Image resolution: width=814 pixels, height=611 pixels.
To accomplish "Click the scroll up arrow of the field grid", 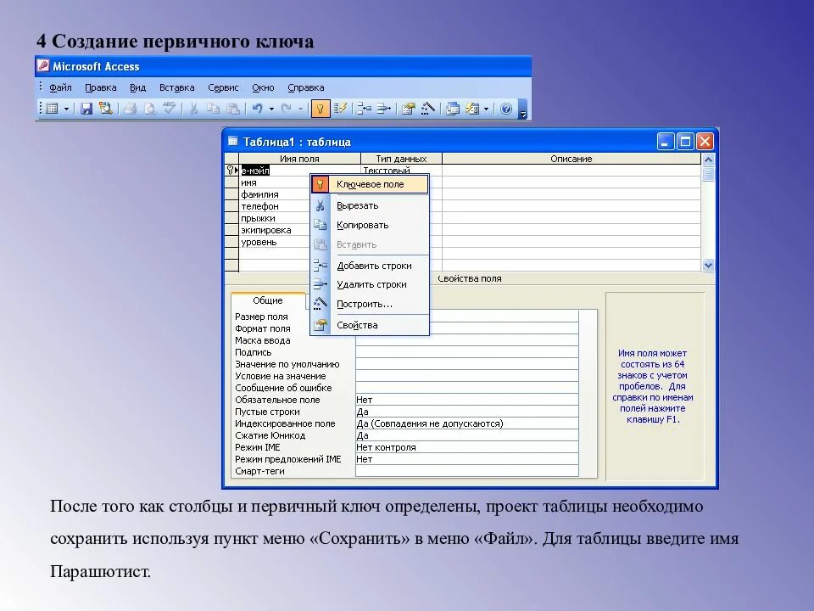I will coord(708,160).
